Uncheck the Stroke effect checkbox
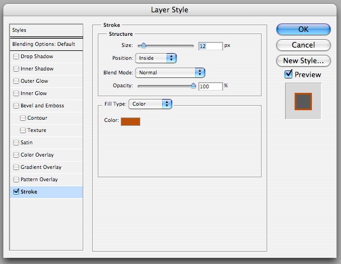The height and width of the screenshot is (264, 341). [x=15, y=192]
